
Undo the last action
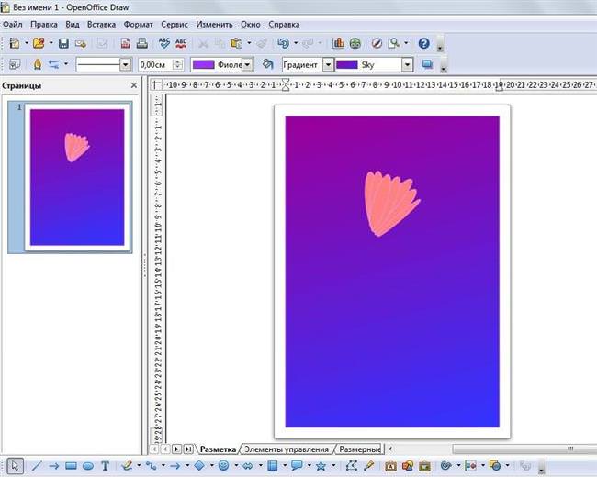tap(283, 43)
